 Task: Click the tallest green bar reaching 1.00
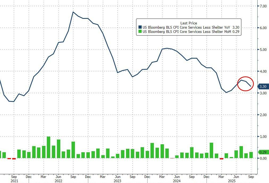pyautogui.click(x=48, y=147)
